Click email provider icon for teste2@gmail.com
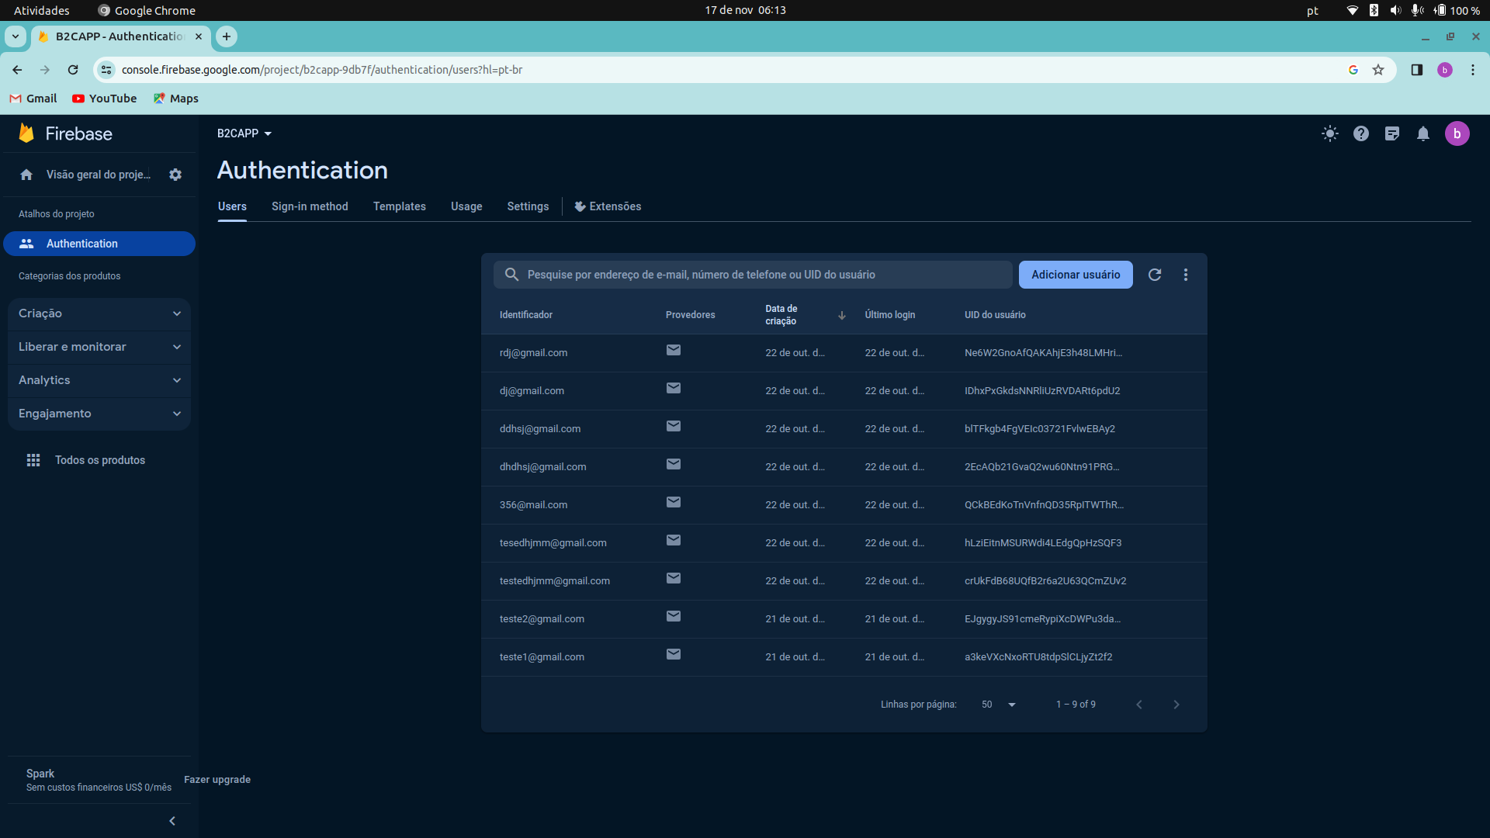This screenshot has width=1490, height=838. point(674,616)
